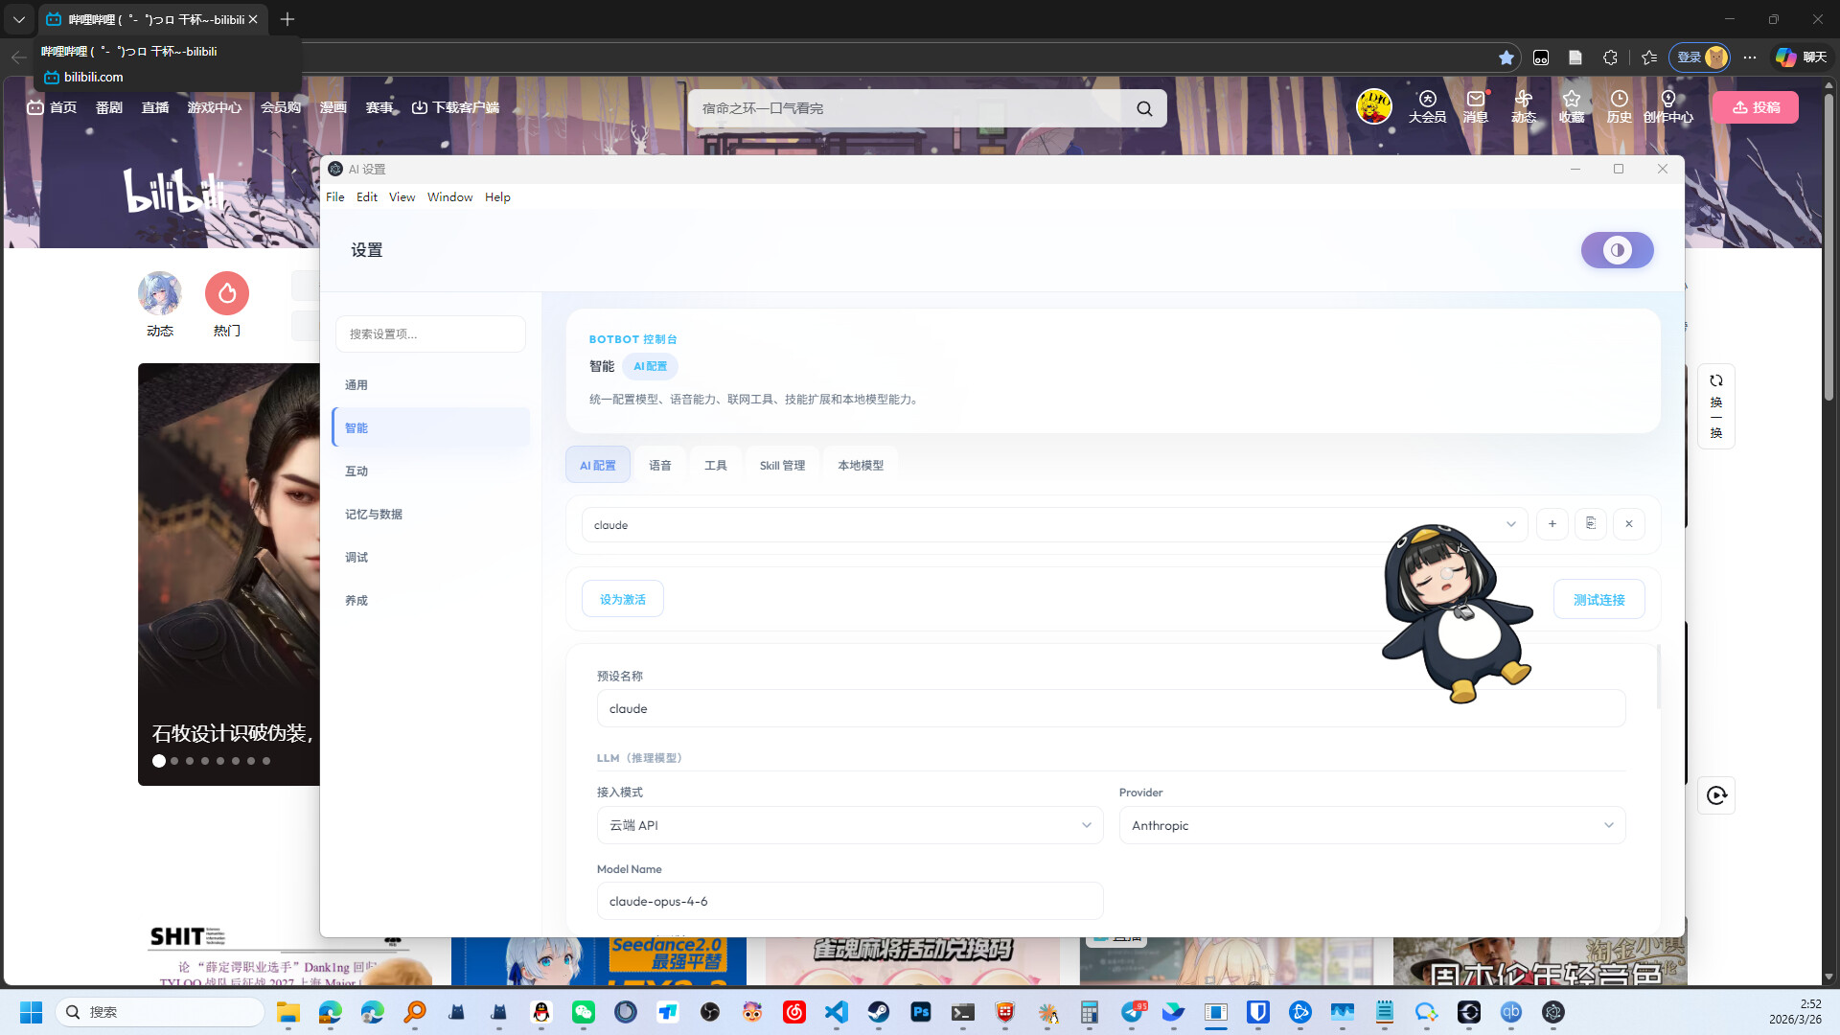
Task: Click the 测试连接 button
Action: click(1598, 599)
